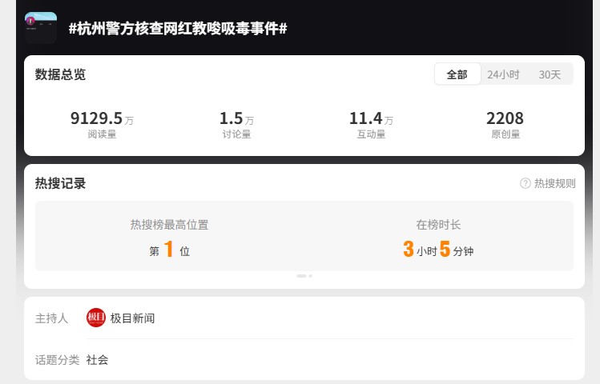Image resolution: width=600 pixels, height=384 pixels.
Task: Click the question mark icon beside 热搜规则
Action: point(525,183)
